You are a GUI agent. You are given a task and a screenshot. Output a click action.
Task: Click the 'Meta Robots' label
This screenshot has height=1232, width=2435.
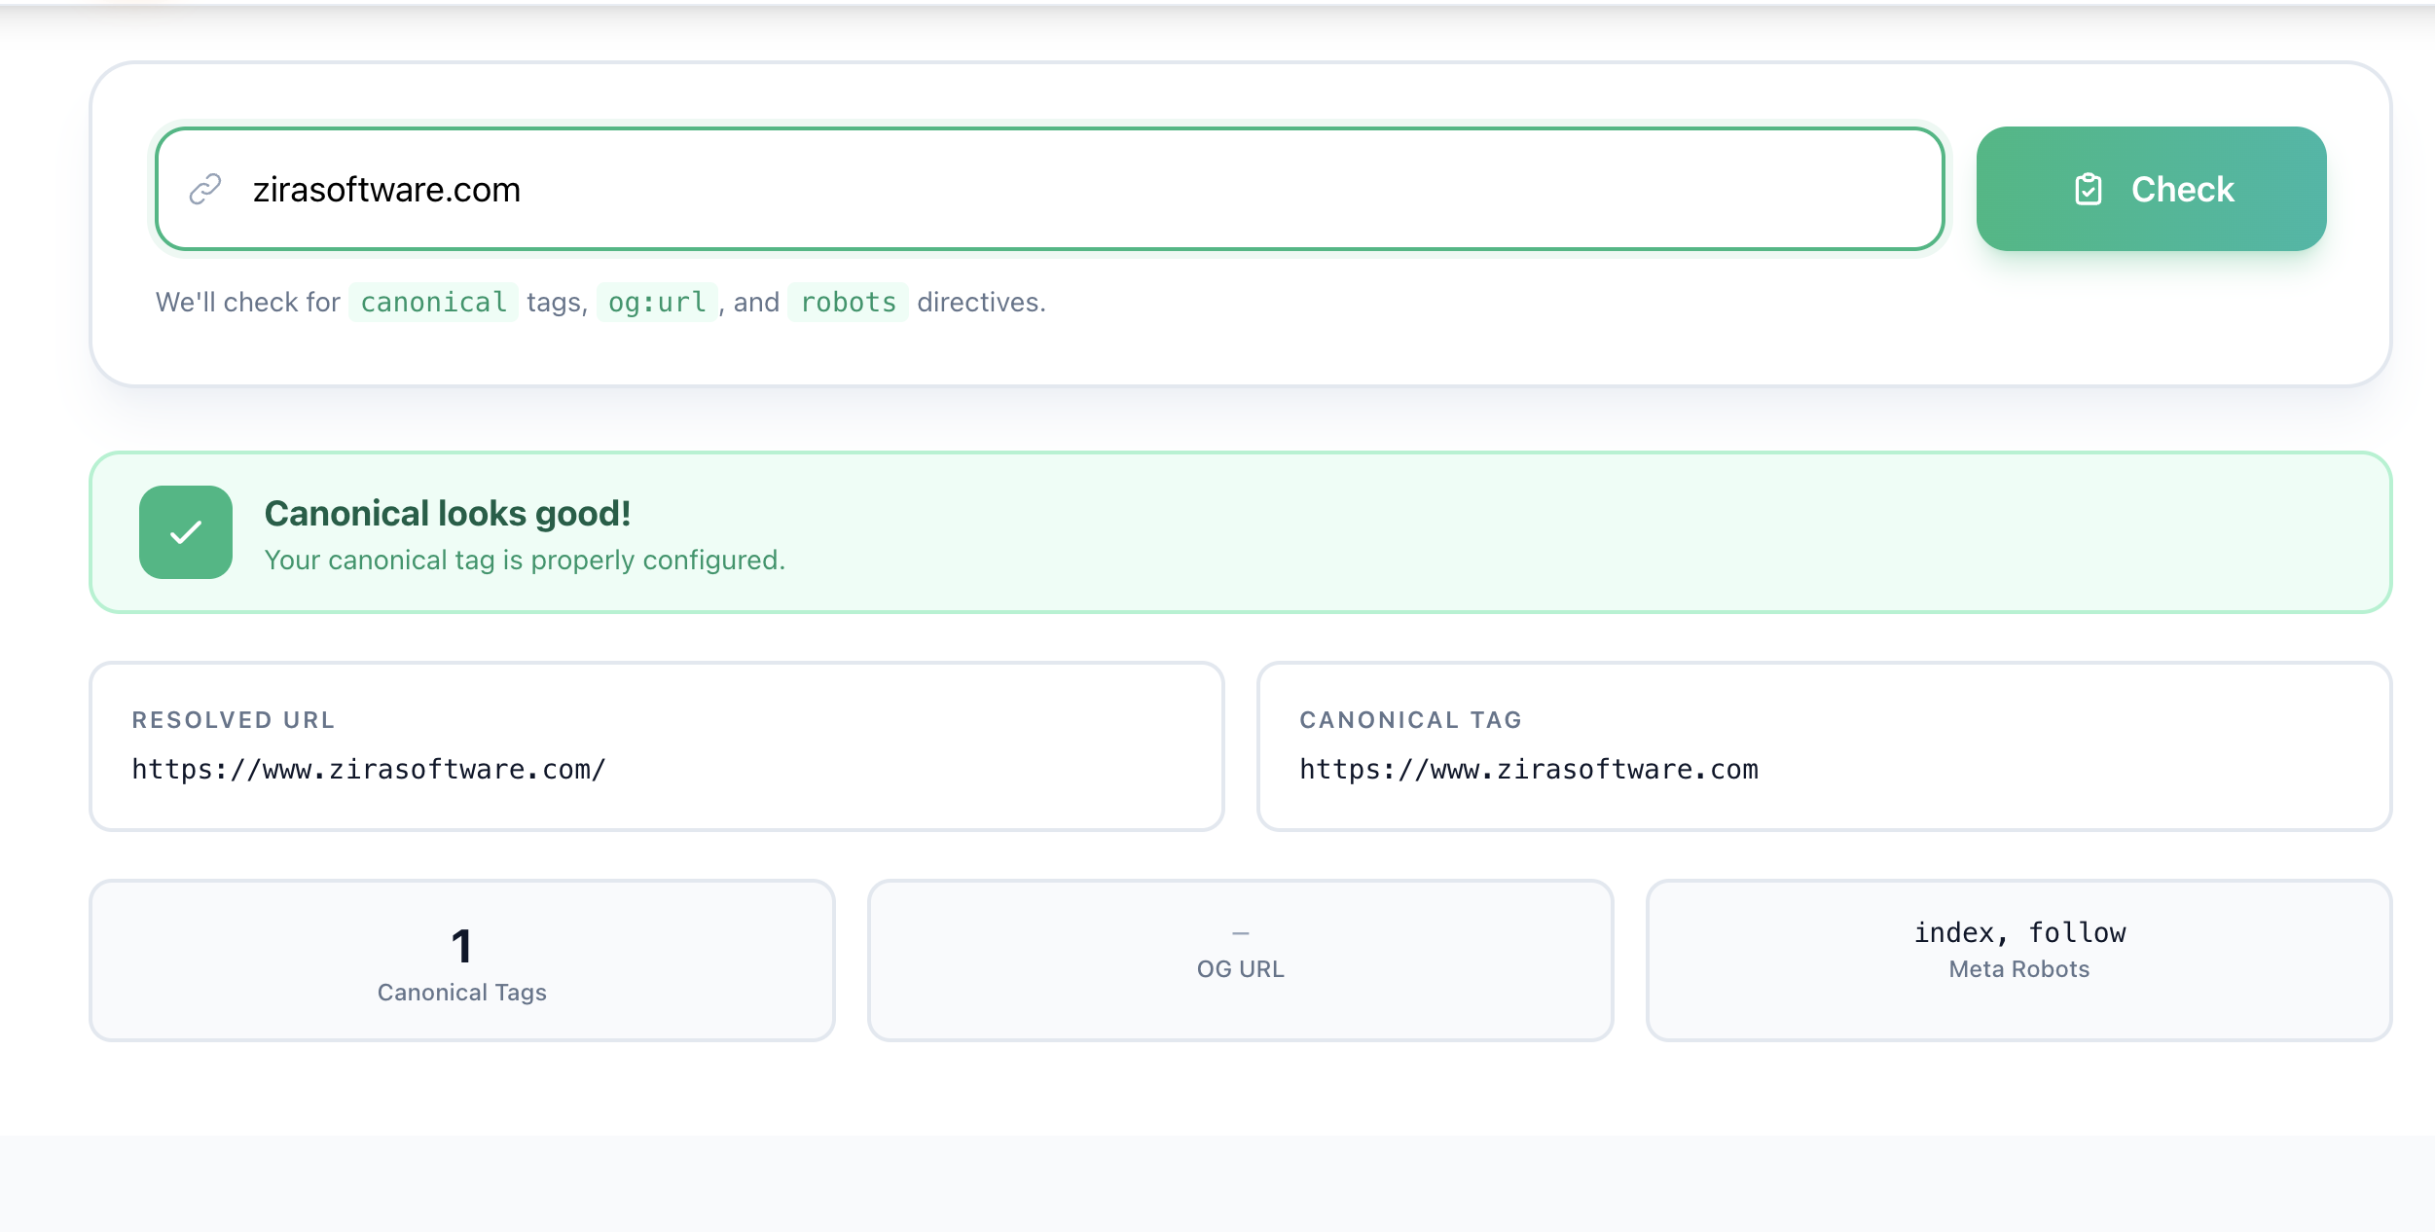pyautogui.click(x=2019, y=969)
